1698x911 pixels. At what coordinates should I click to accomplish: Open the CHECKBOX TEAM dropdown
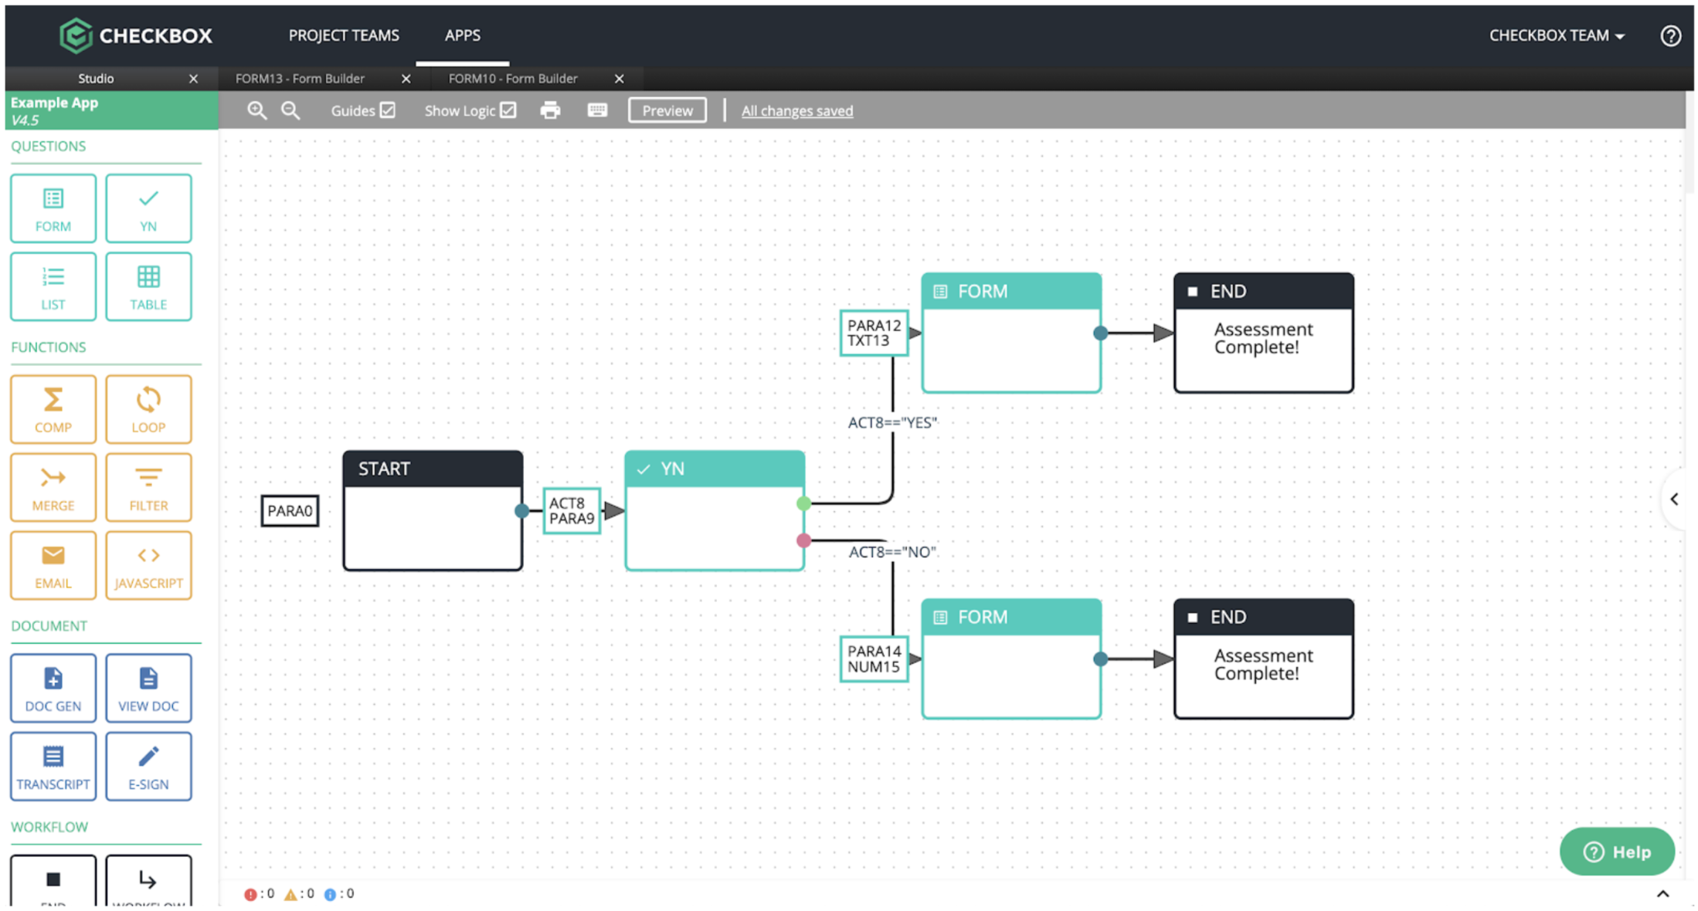(x=1557, y=36)
